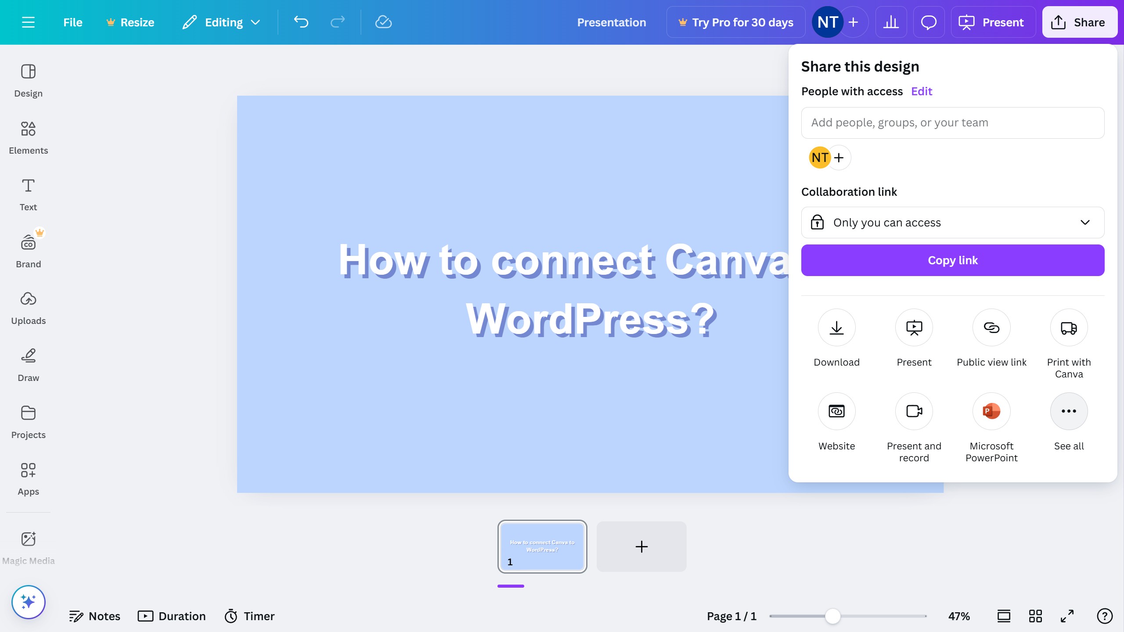Open the comments speech bubble icon
This screenshot has width=1124, height=632.
929,22
